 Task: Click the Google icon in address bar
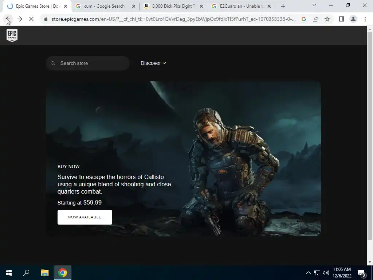tap(303, 19)
